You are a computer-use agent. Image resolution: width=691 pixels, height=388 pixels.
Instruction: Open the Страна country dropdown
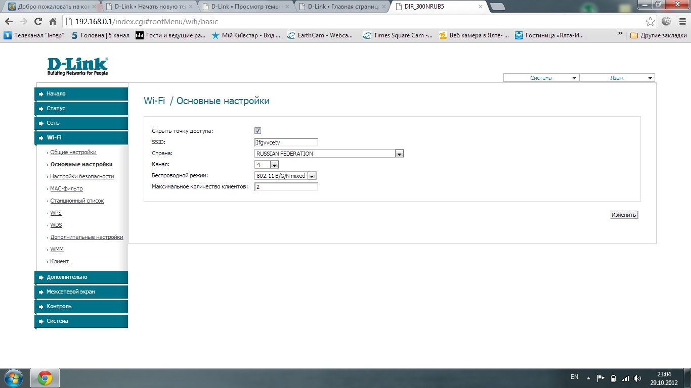[329, 154]
